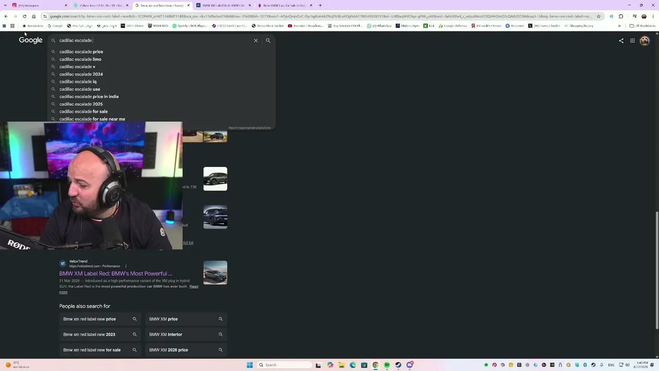The image size is (659, 371).
Task: Show more bookmarks via the chevron
Action: point(619,26)
